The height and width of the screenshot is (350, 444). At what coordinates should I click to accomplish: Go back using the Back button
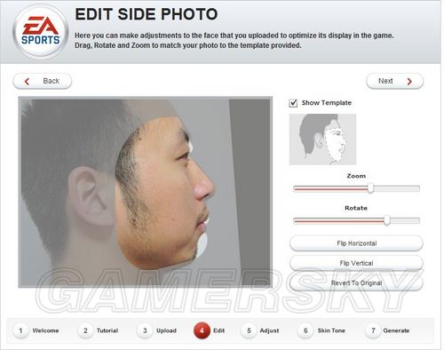(x=43, y=81)
